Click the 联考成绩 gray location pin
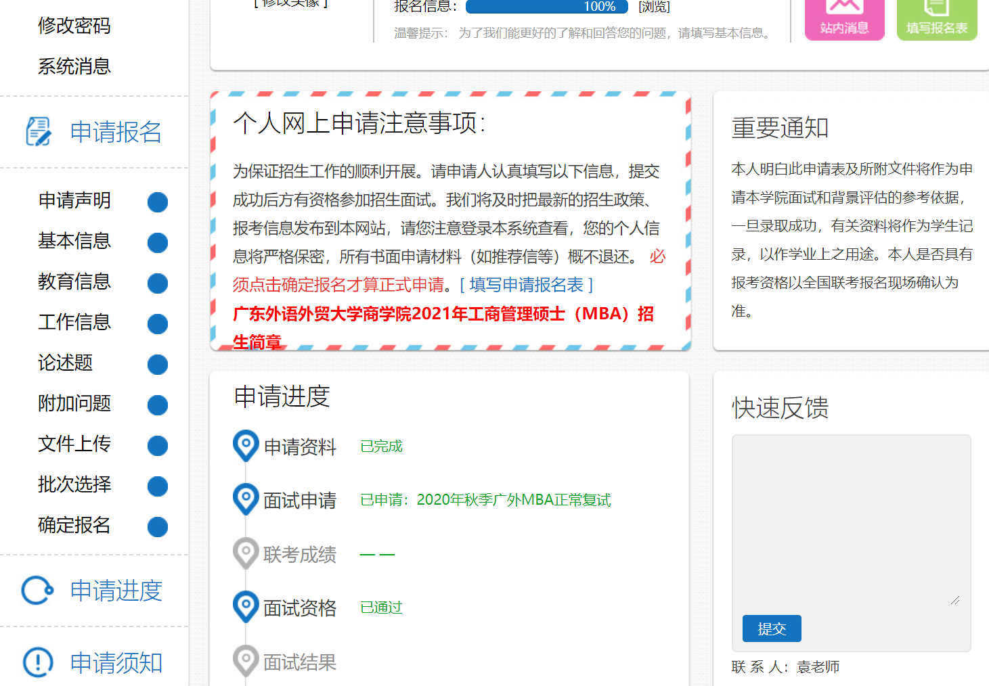989x686 pixels. coord(246,553)
